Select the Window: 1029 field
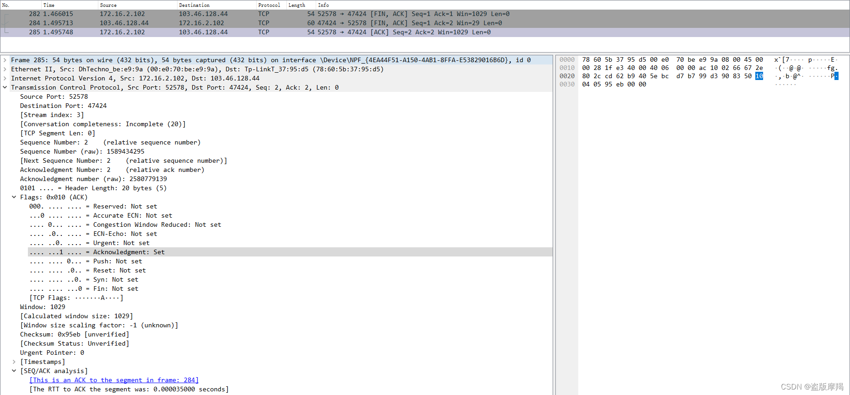Viewport: 850px width, 395px height. coord(43,307)
